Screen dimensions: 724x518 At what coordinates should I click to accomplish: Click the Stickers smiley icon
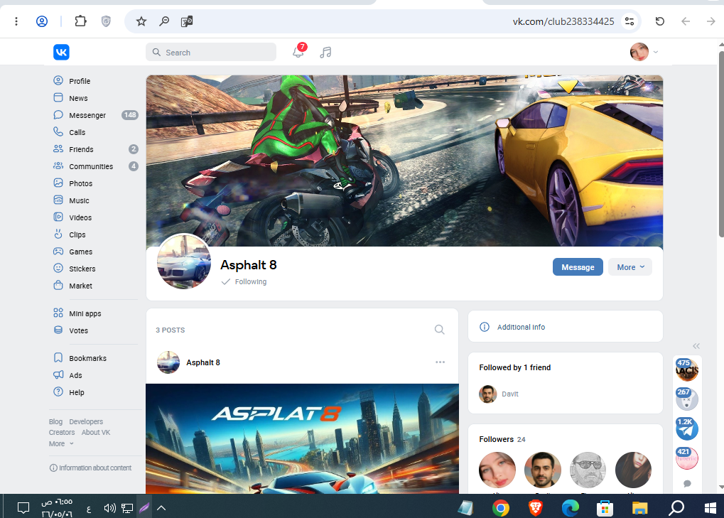tap(58, 268)
